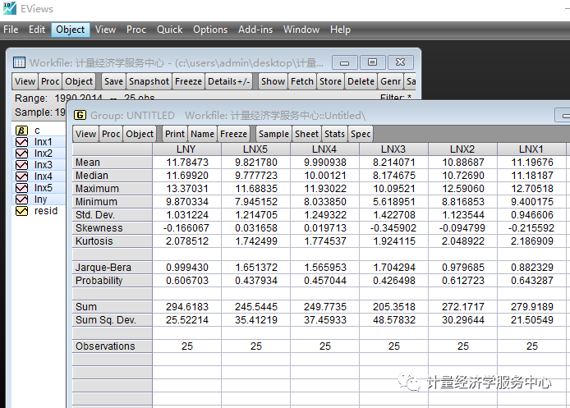Click LNY mean value 11.78473
The image size is (570, 408).
pyautogui.click(x=187, y=163)
